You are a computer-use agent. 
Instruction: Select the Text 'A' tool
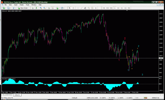(x=96, y=8)
